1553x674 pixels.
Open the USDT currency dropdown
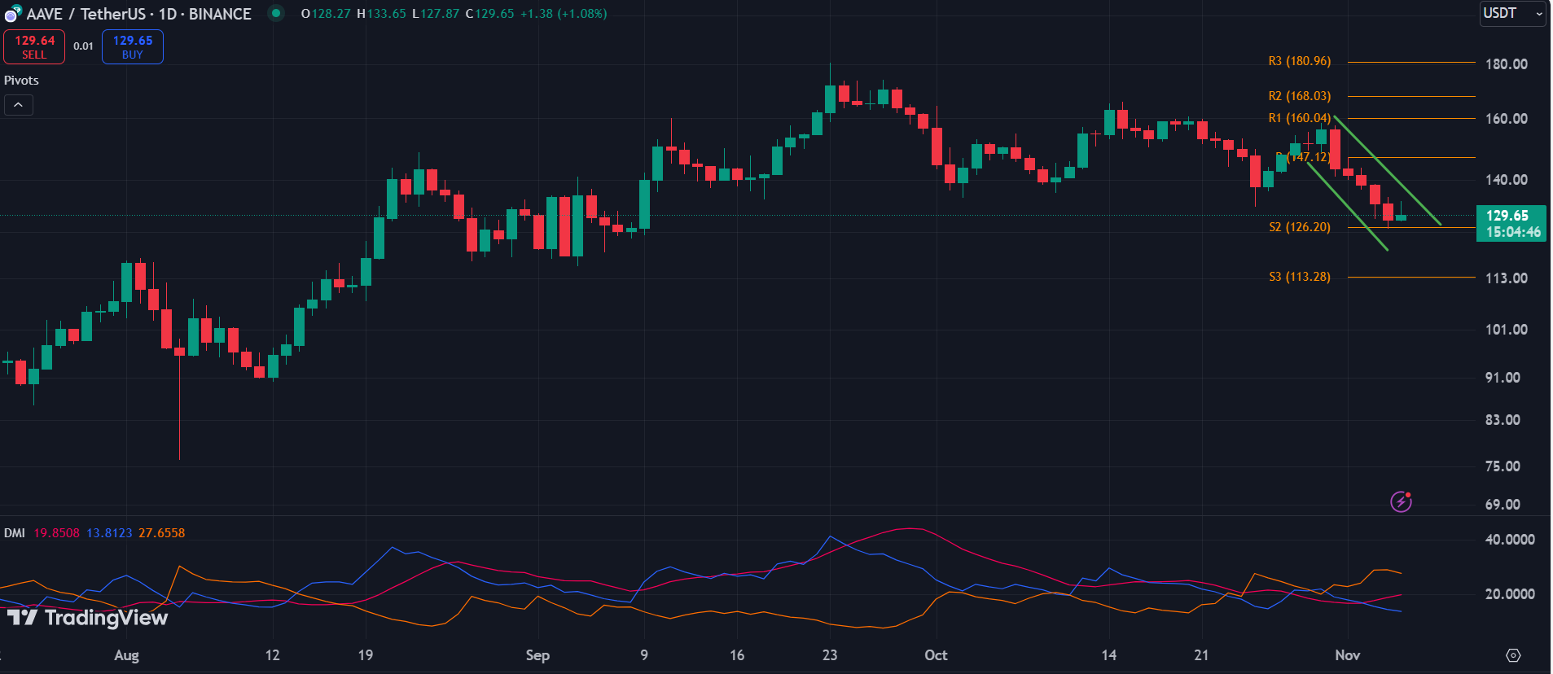point(1512,14)
